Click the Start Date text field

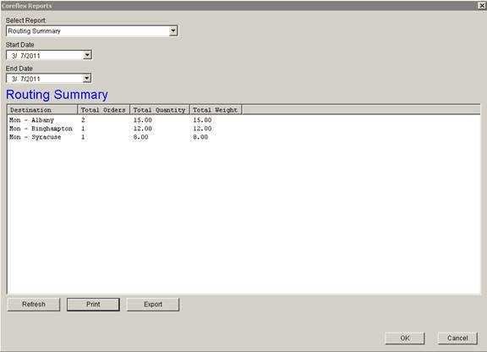click(x=45, y=55)
